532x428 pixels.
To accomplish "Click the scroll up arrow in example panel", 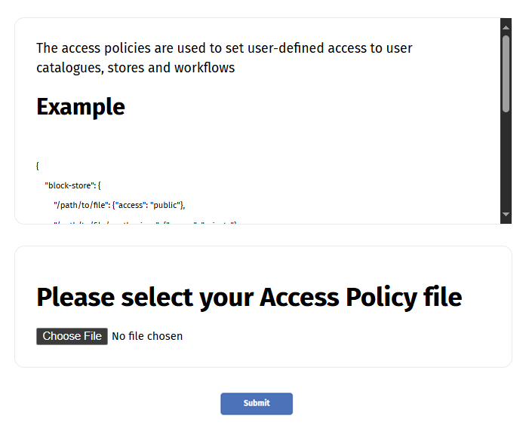I will (506, 27).
